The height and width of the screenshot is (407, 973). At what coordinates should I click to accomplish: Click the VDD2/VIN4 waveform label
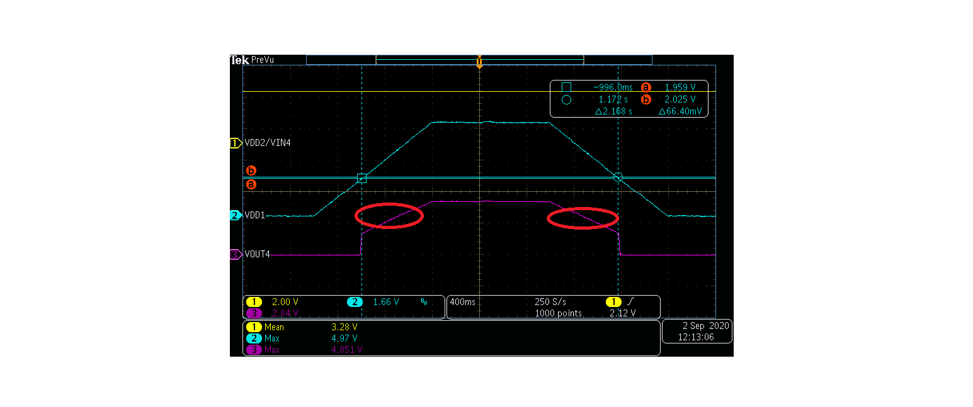(x=268, y=143)
